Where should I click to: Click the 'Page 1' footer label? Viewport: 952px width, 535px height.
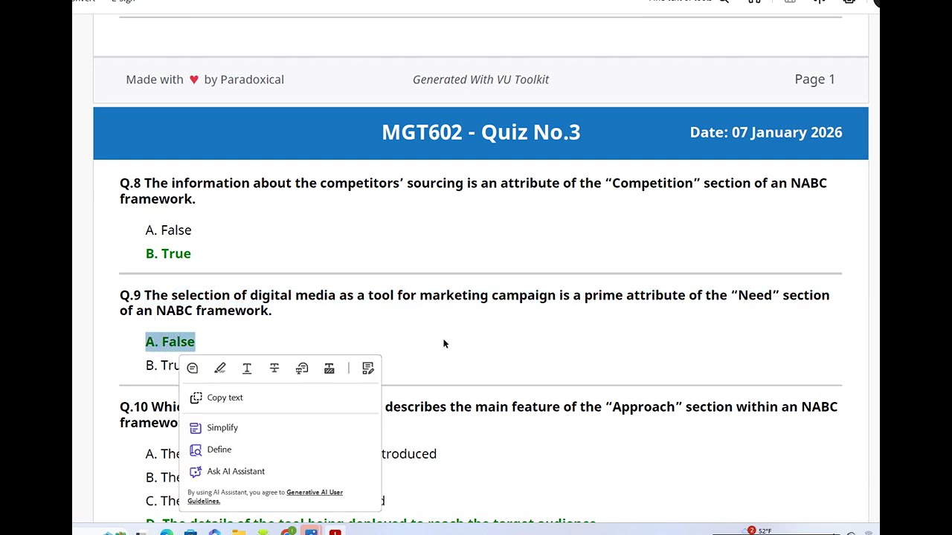click(814, 80)
